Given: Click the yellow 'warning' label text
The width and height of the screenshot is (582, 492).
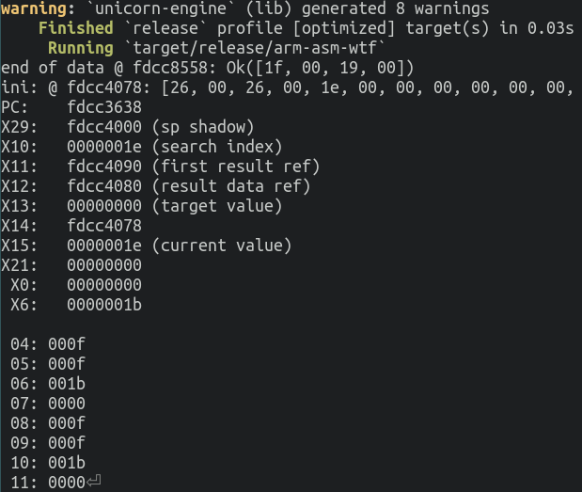Looking at the screenshot, I should pyautogui.click(x=34, y=8).
